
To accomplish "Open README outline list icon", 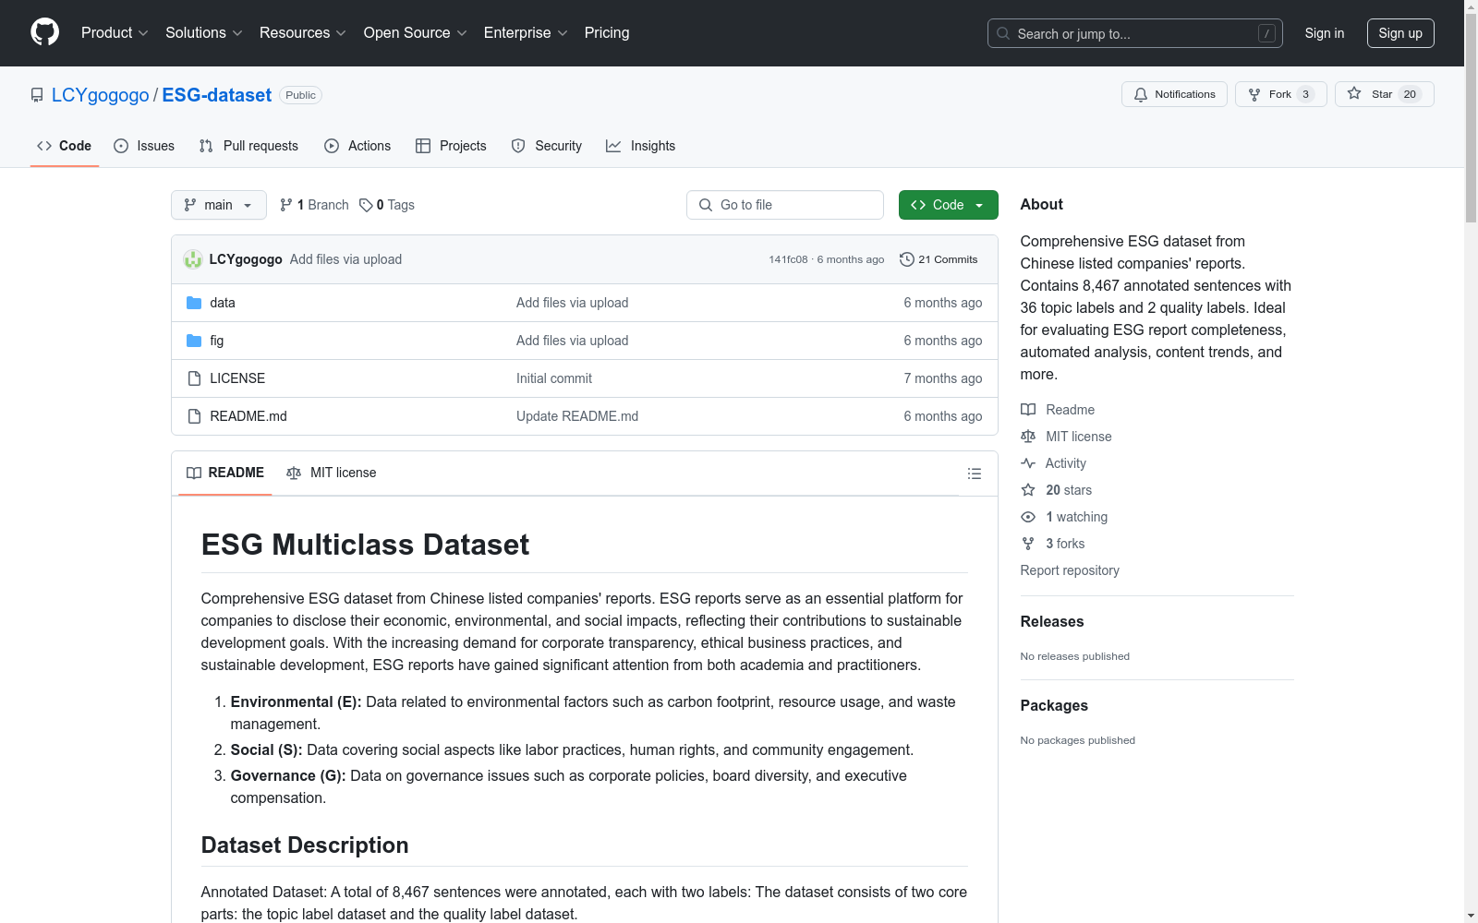I will pos(974,473).
